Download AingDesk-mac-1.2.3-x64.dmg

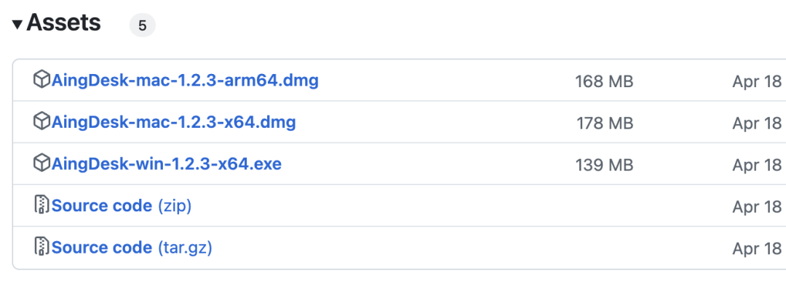pos(173,122)
